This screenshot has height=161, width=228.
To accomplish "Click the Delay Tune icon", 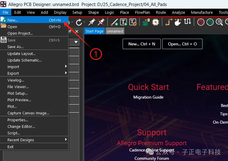I will click(x=187, y=22).
